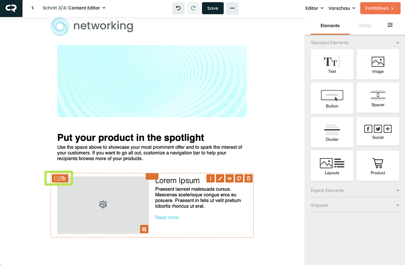Switch to the Design tab

(365, 26)
